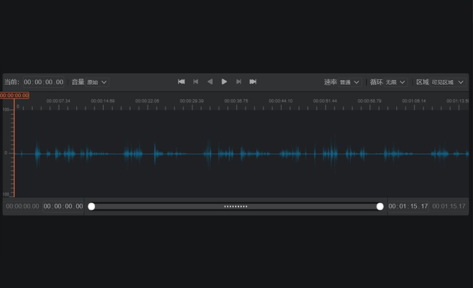This screenshot has height=288, width=473.
Task: Skip to the end of the audio
Action: coord(253,82)
